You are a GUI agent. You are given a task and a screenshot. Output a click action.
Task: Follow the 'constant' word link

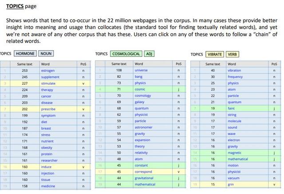[141, 166]
